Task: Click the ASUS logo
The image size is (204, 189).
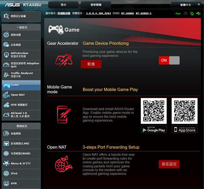Action: tap(12, 5)
